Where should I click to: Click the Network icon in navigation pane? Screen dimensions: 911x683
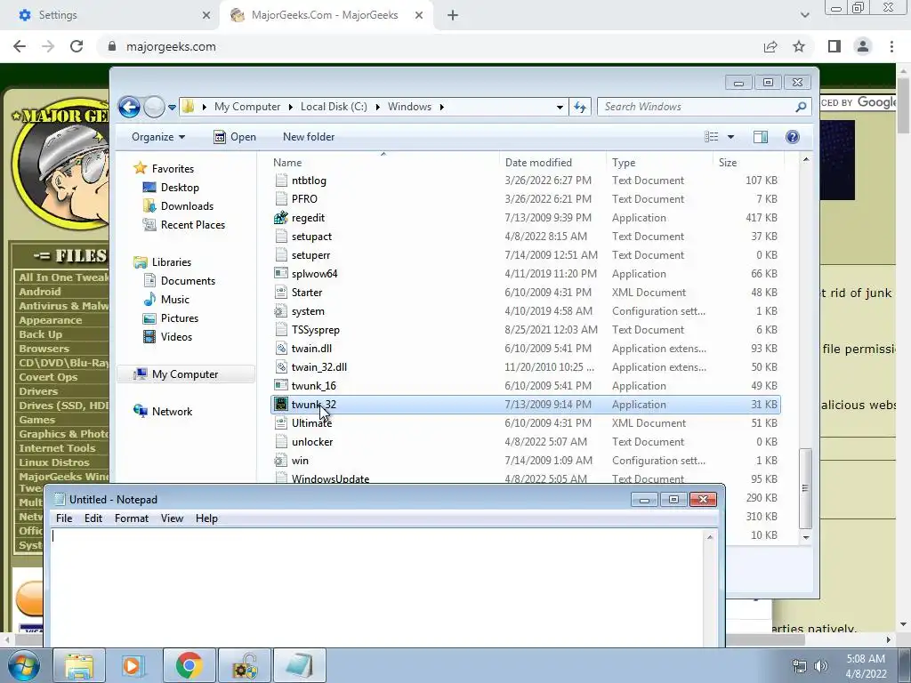140,411
